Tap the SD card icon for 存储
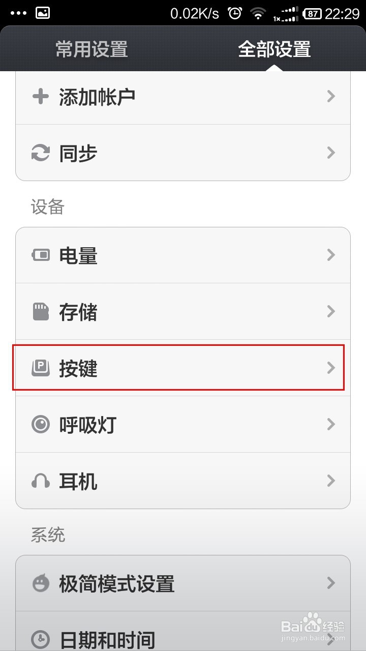Image resolution: width=366 pixels, height=651 pixels. tap(41, 311)
